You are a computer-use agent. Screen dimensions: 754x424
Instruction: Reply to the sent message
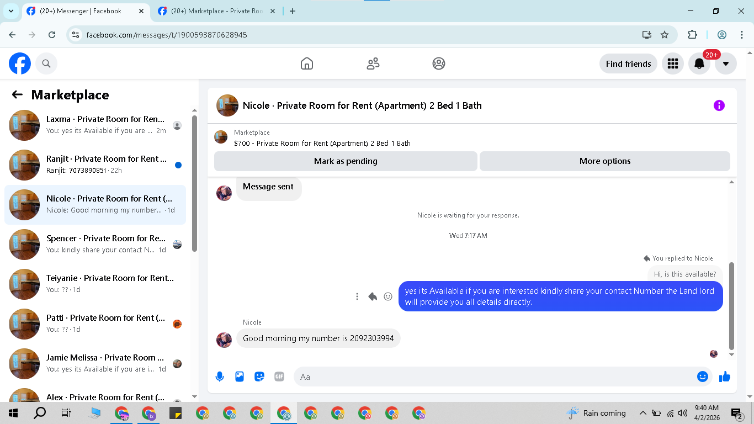click(373, 296)
